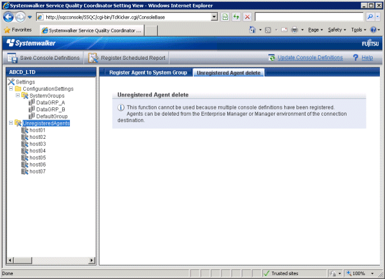Open the Systemwalker Help link
This screenshot has height=279, width=385.
click(x=367, y=58)
